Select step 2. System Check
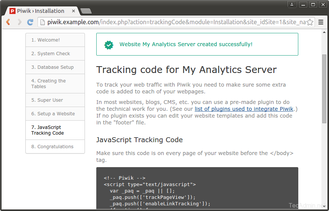The image size is (329, 211). coord(50,54)
